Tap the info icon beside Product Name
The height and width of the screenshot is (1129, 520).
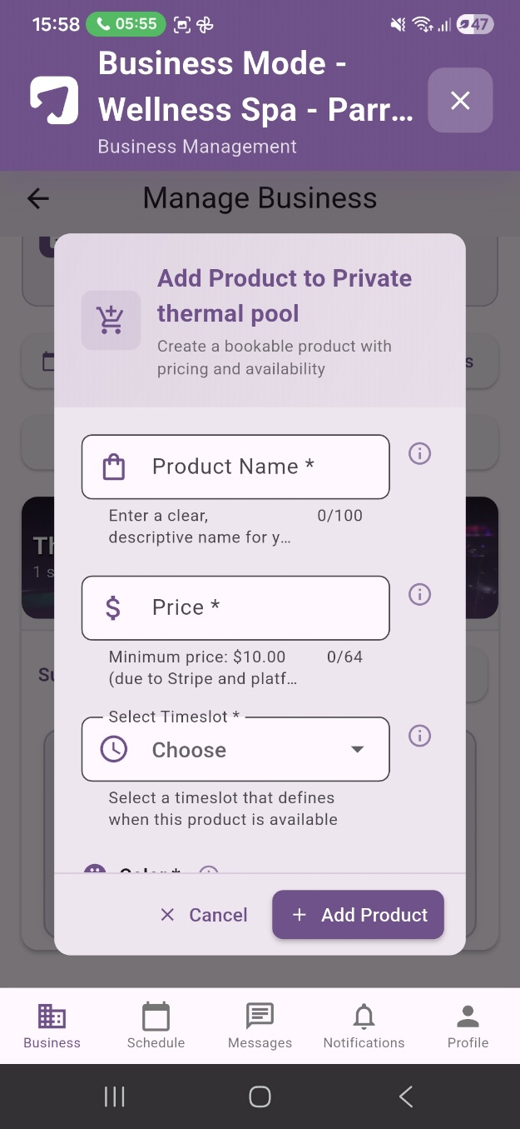[x=420, y=453]
